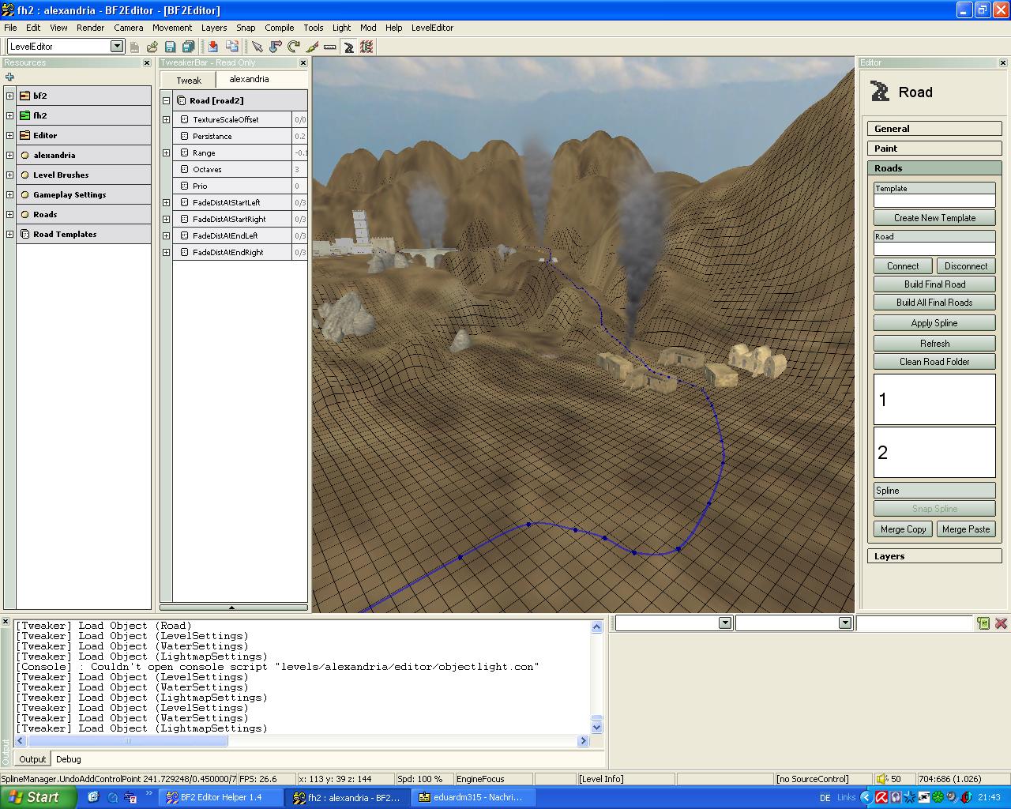Expand the fh2 resource tree node

(9, 115)
